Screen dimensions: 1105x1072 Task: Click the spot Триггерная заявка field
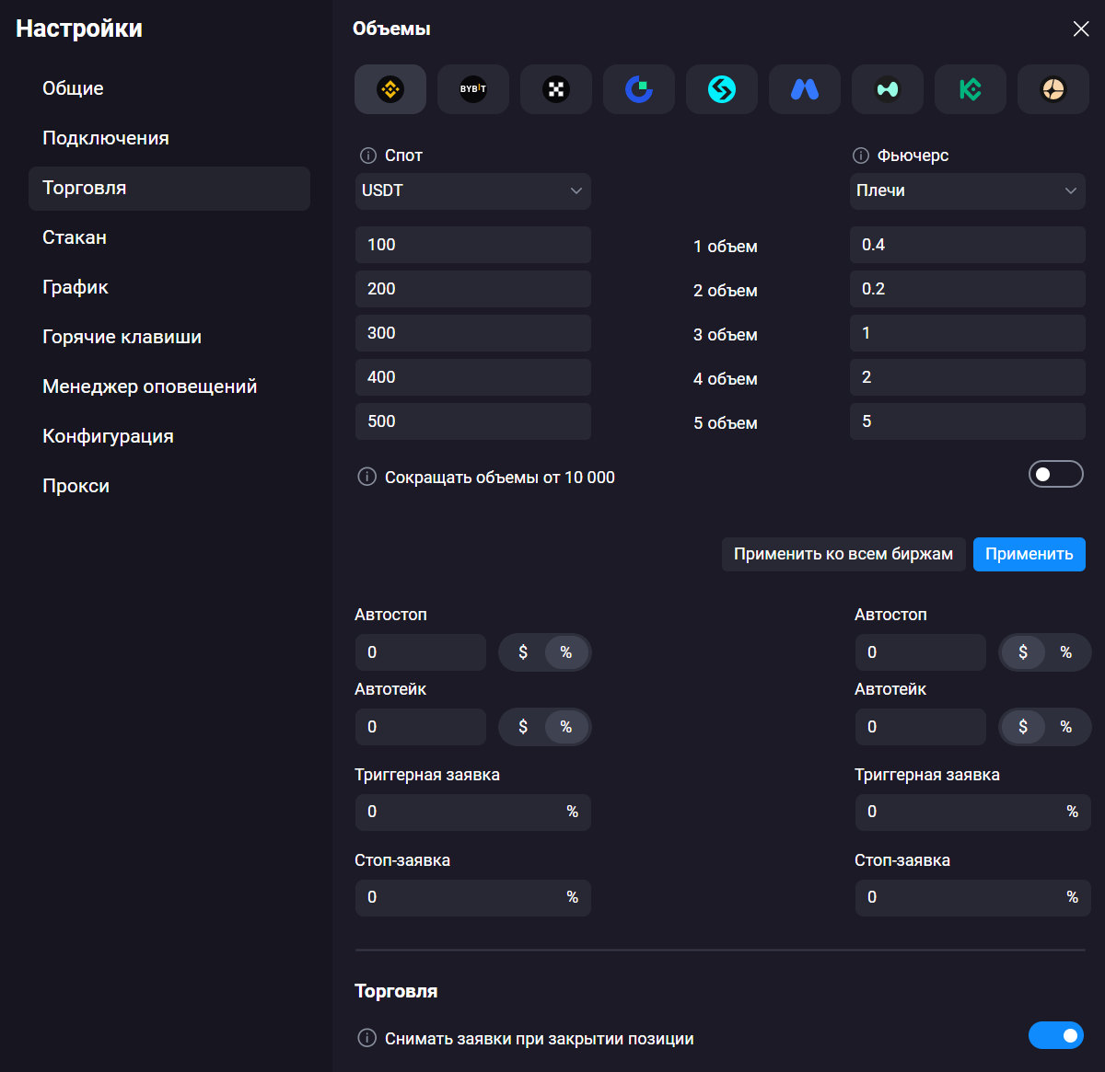[x=472, y=812]
